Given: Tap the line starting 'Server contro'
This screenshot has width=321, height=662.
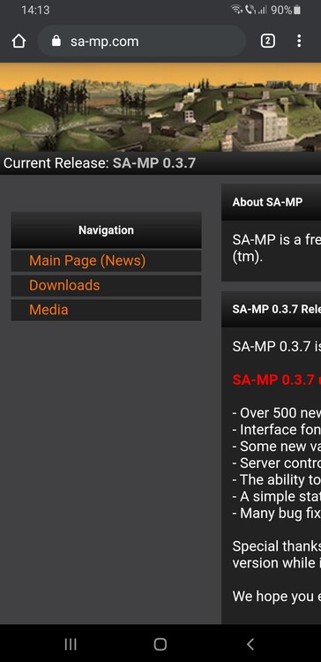Looking at the screenshot, I should 276,463.
